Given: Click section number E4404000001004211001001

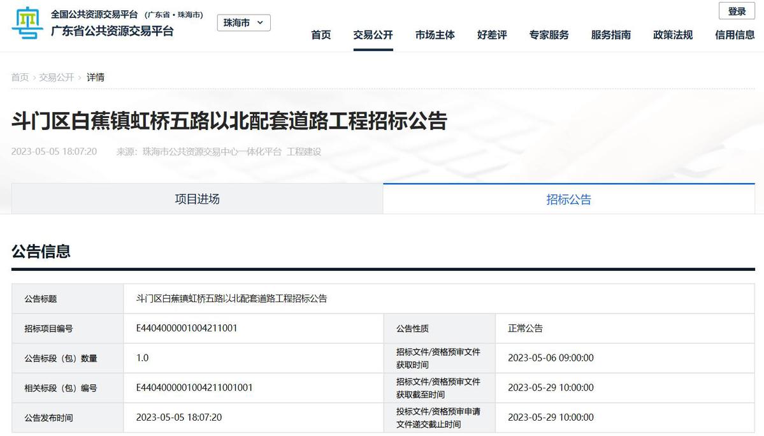Looking at the screenshot, I should (x=194, y=388).
